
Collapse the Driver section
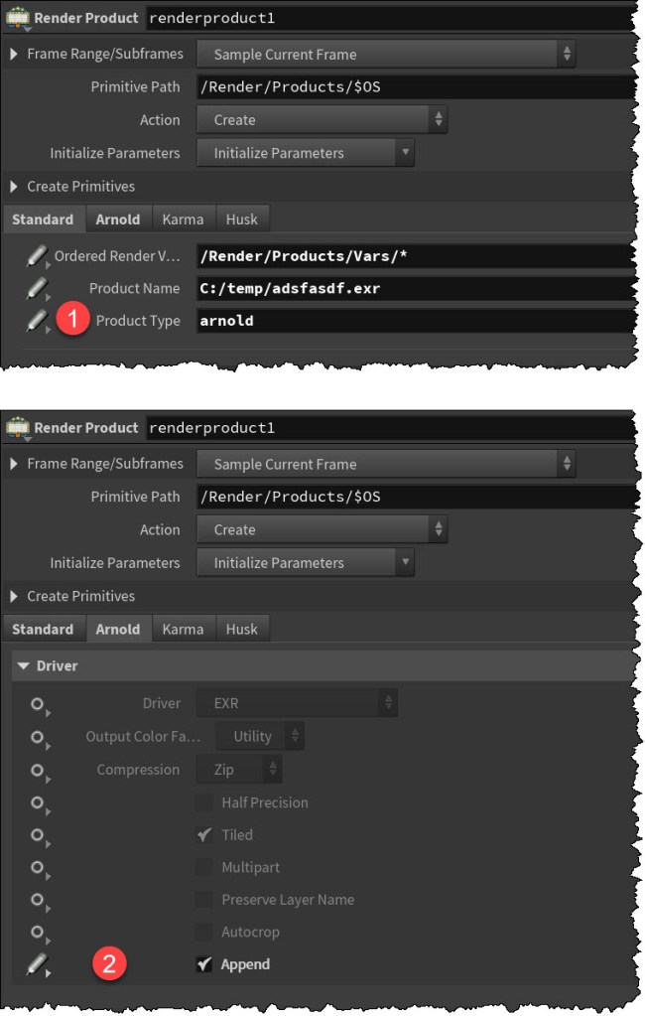pyautogui.click(x=24, y=665)
